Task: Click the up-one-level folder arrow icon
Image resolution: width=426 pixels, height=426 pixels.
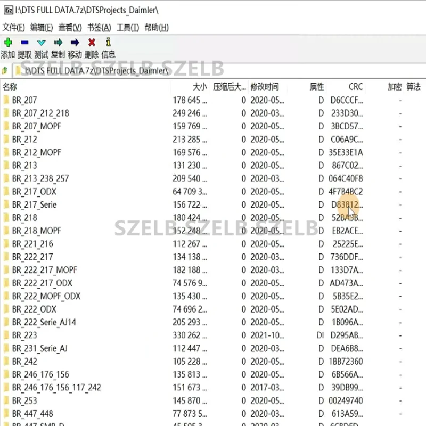Action: pos(5,71)
